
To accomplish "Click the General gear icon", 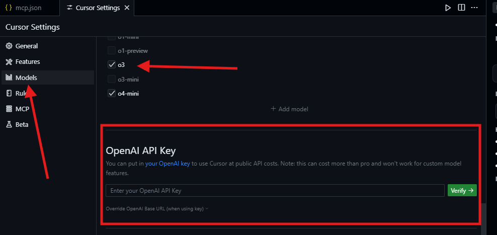I will [9, 46].
